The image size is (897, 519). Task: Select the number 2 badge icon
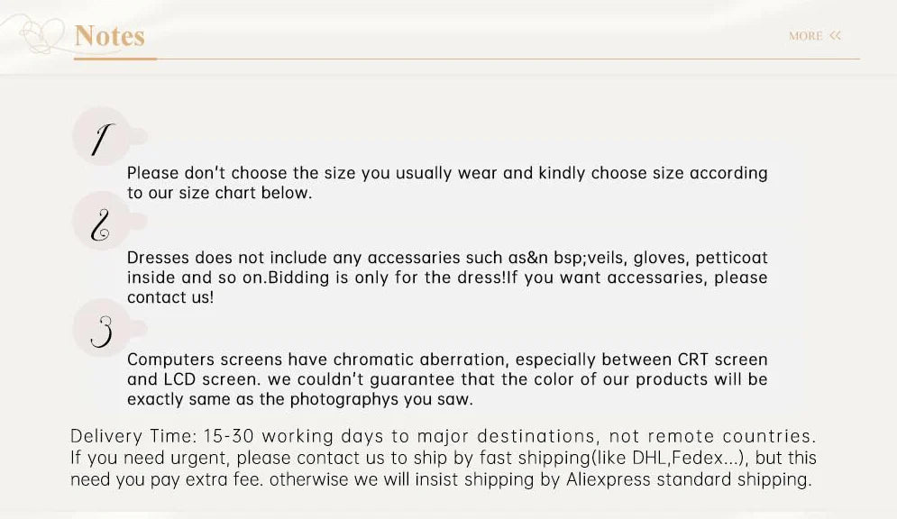[101, 221]
